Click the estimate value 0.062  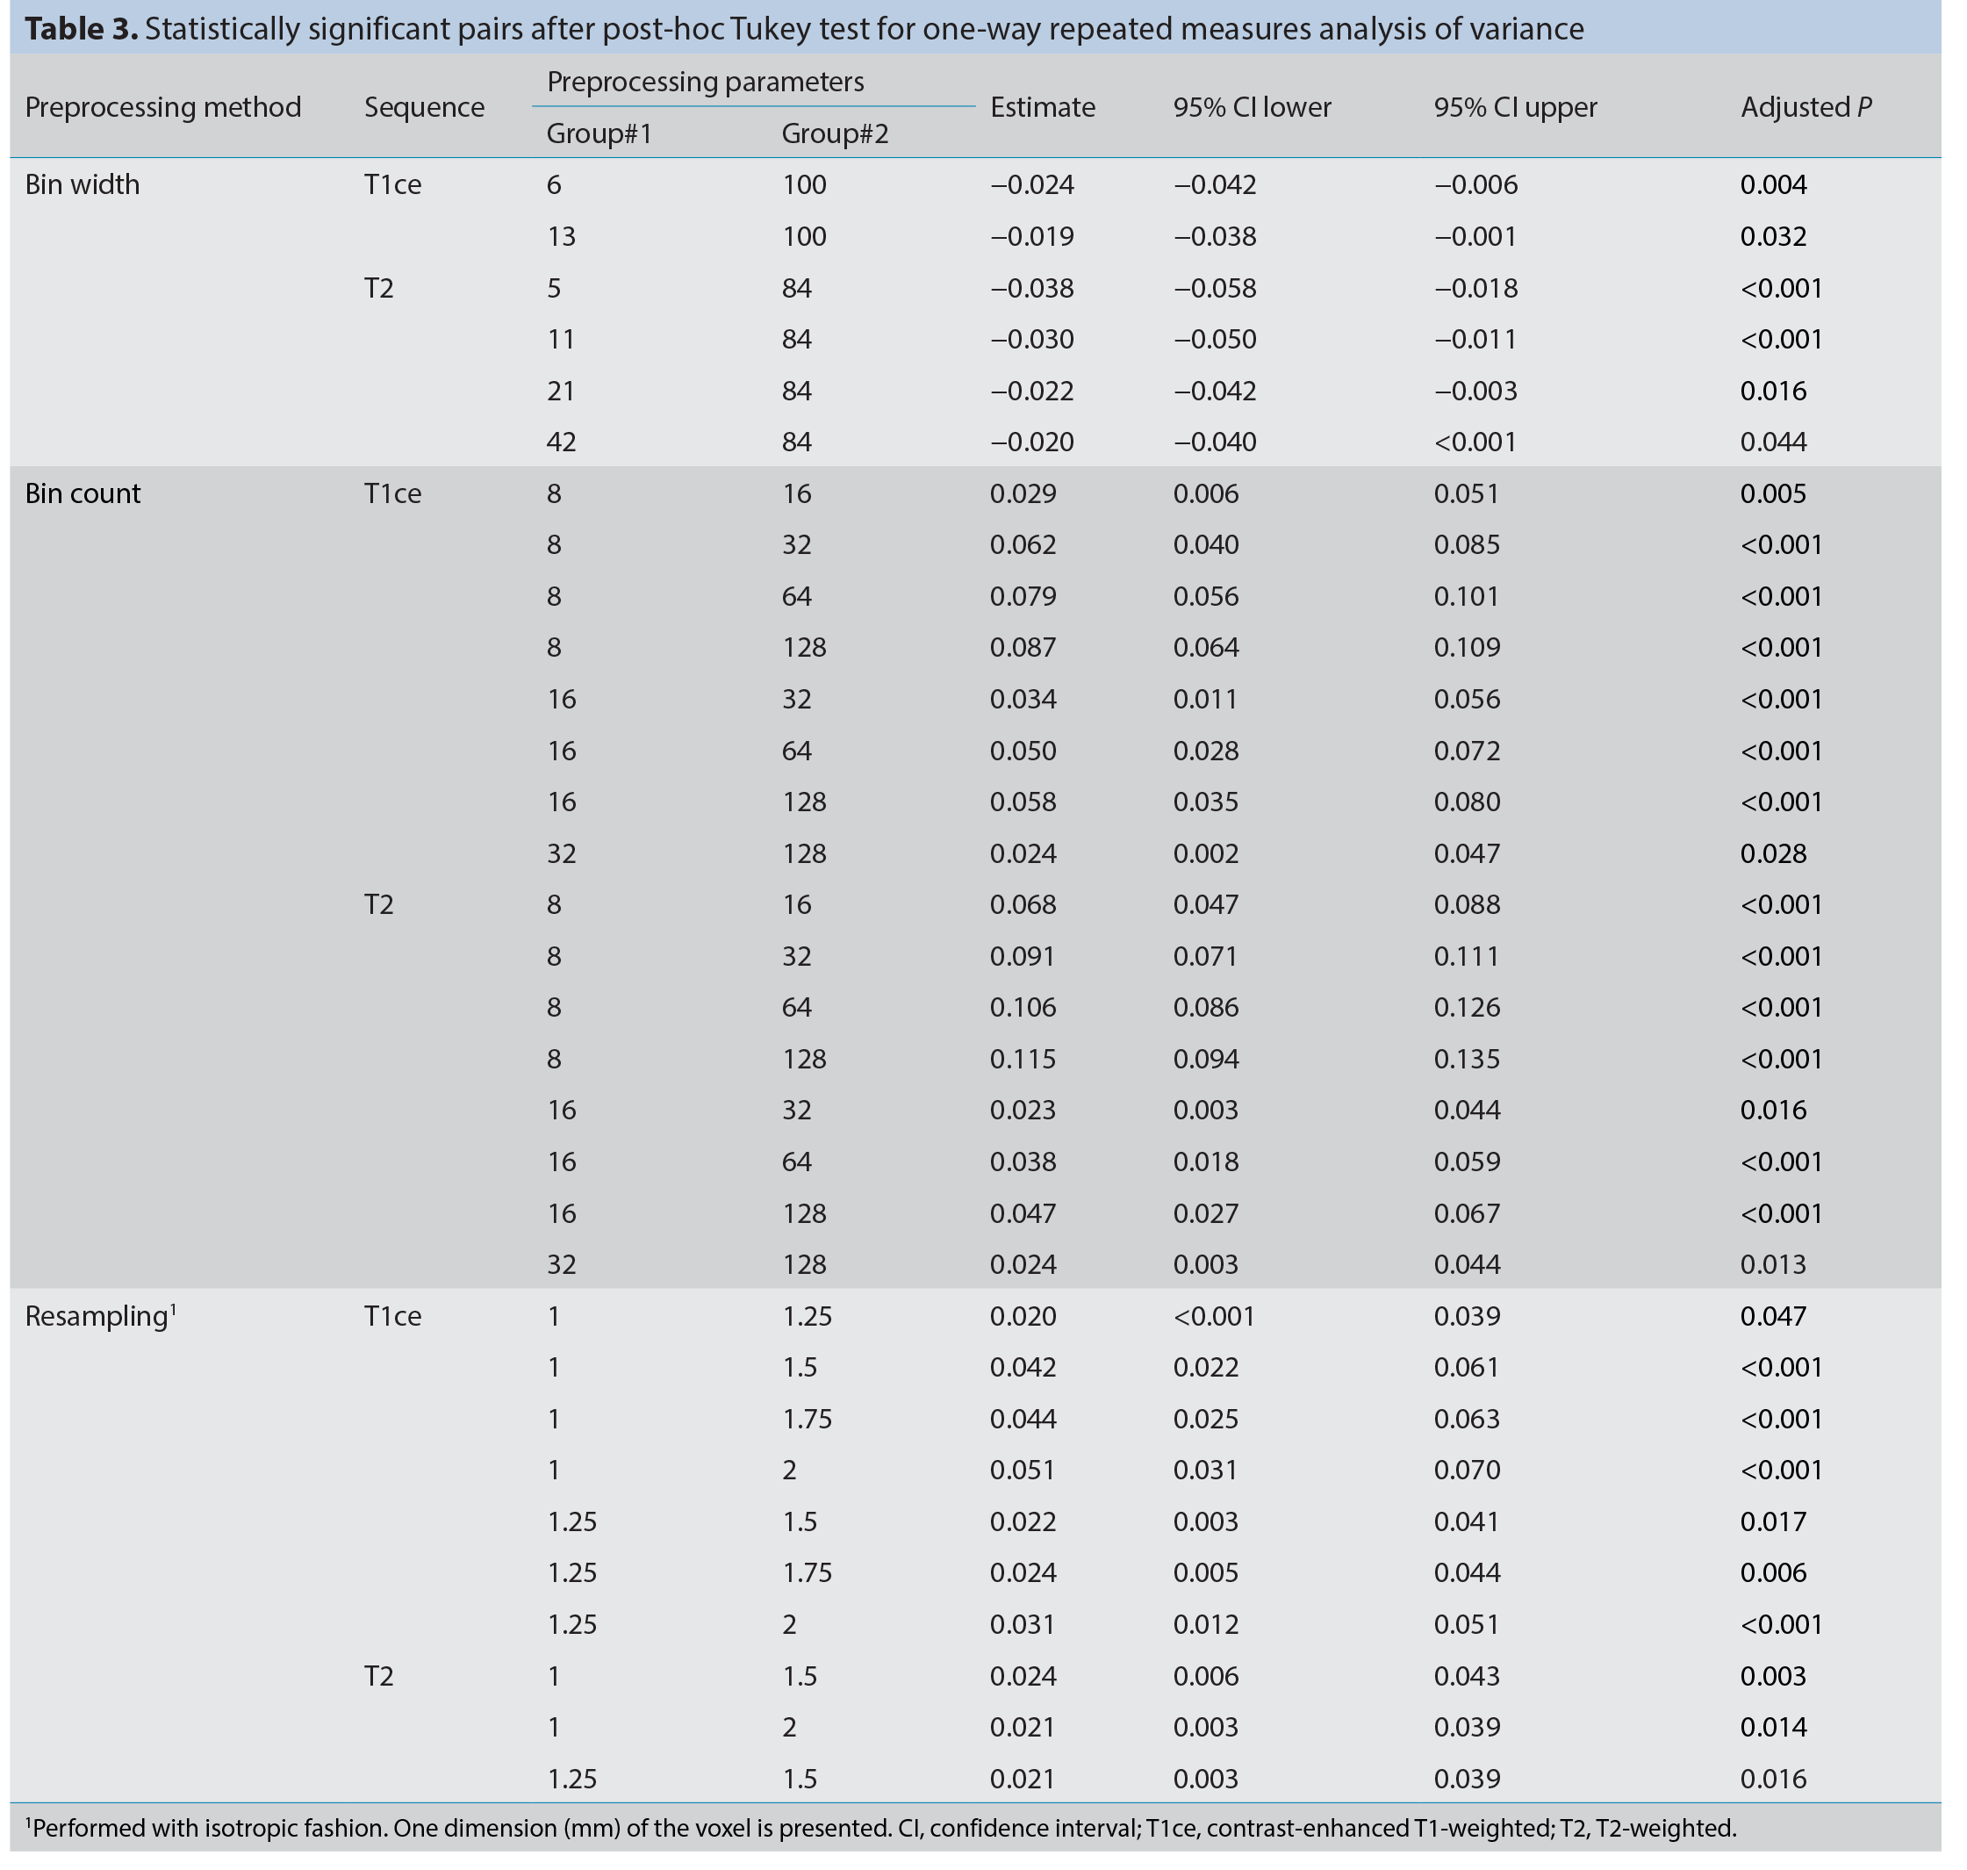(x=1023, y=544)
